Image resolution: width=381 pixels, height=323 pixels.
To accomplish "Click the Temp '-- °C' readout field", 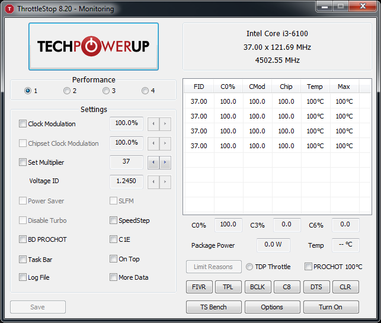I will click(x=345, y=245).
